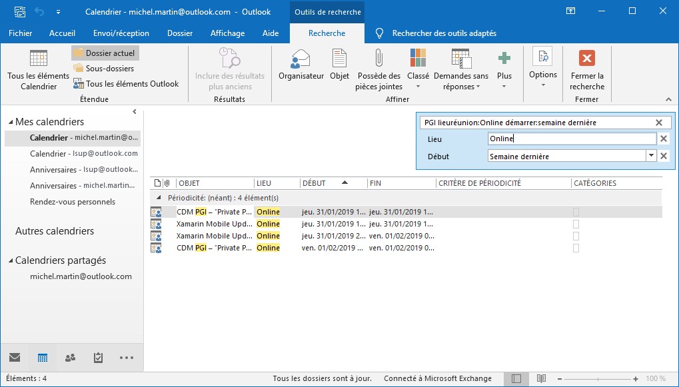
Task: Open the Début dropdown list
Action: [651, 156]
